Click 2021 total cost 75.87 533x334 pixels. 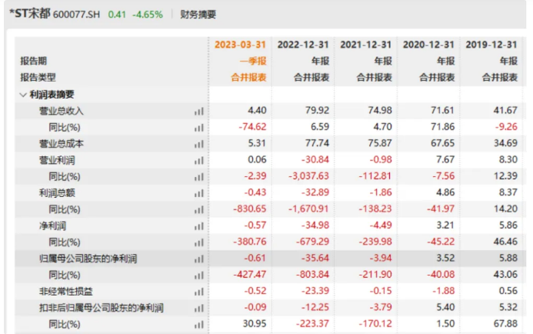coord(380,143)
